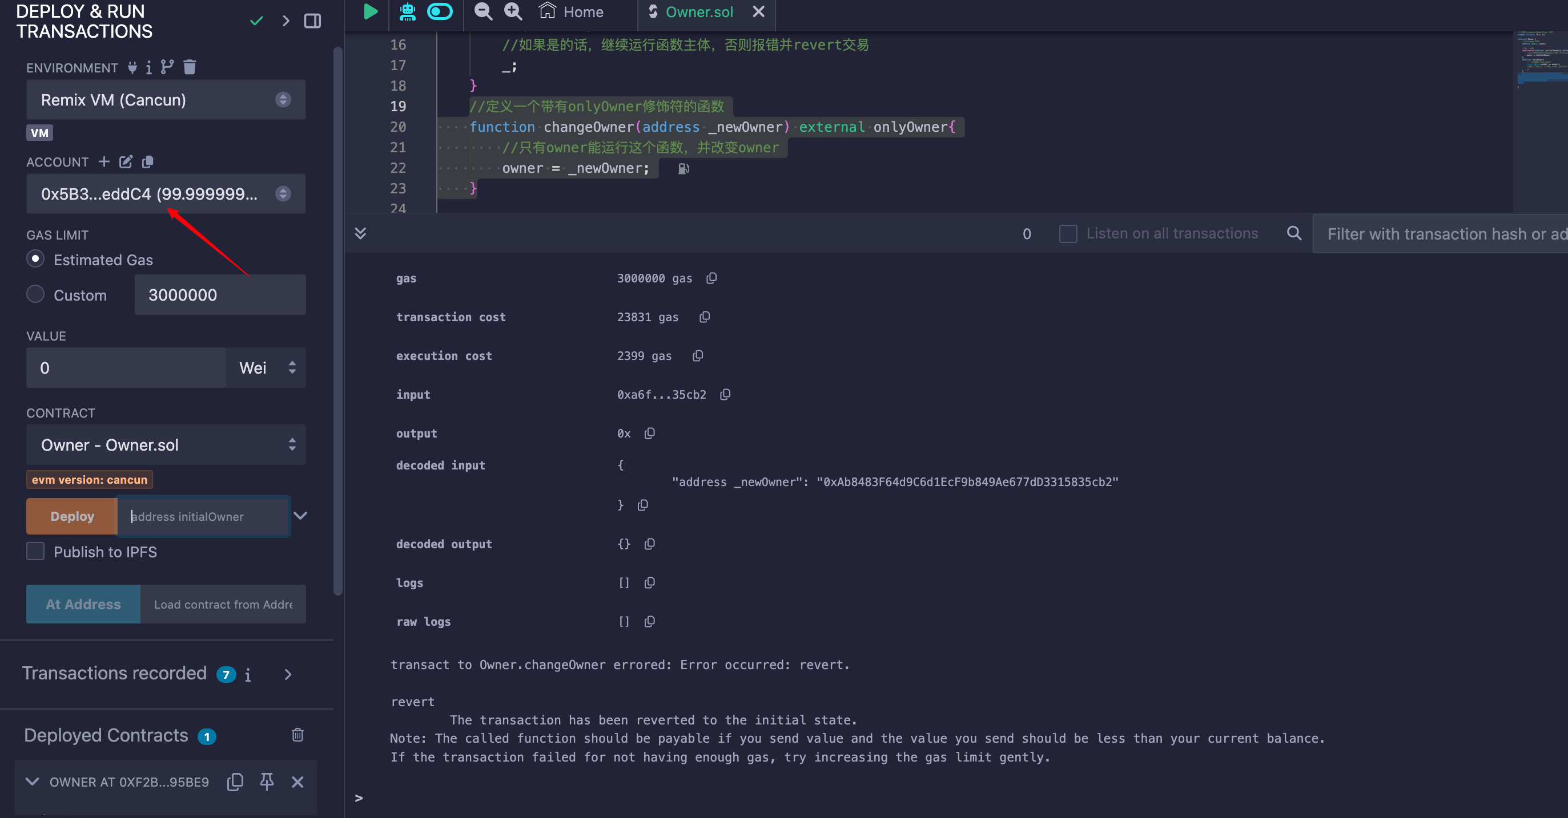Delete environment state trash icon
This screenshot has width=1568, height=818.
coord(190,67)
